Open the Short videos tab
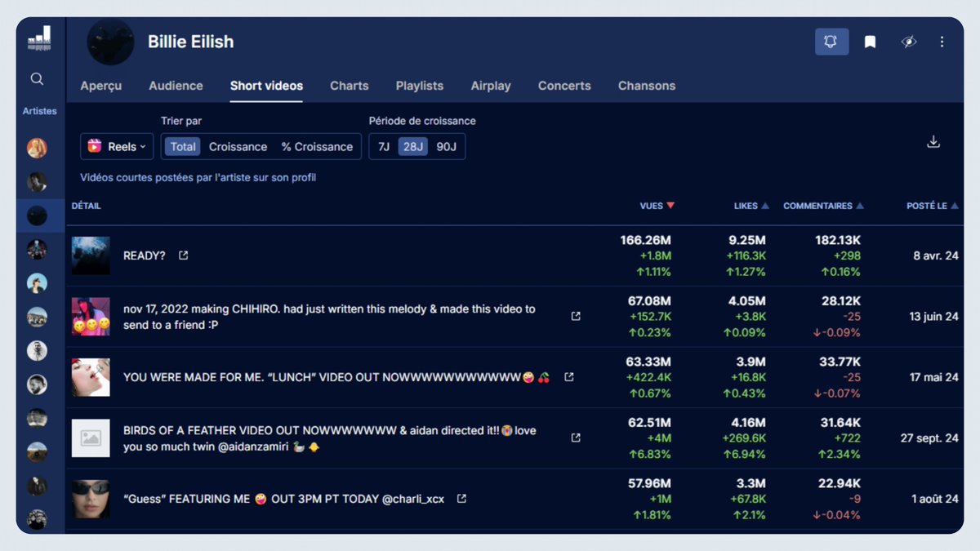The width and height of the screenshot is (980, 551). click(x=266, y=86)
